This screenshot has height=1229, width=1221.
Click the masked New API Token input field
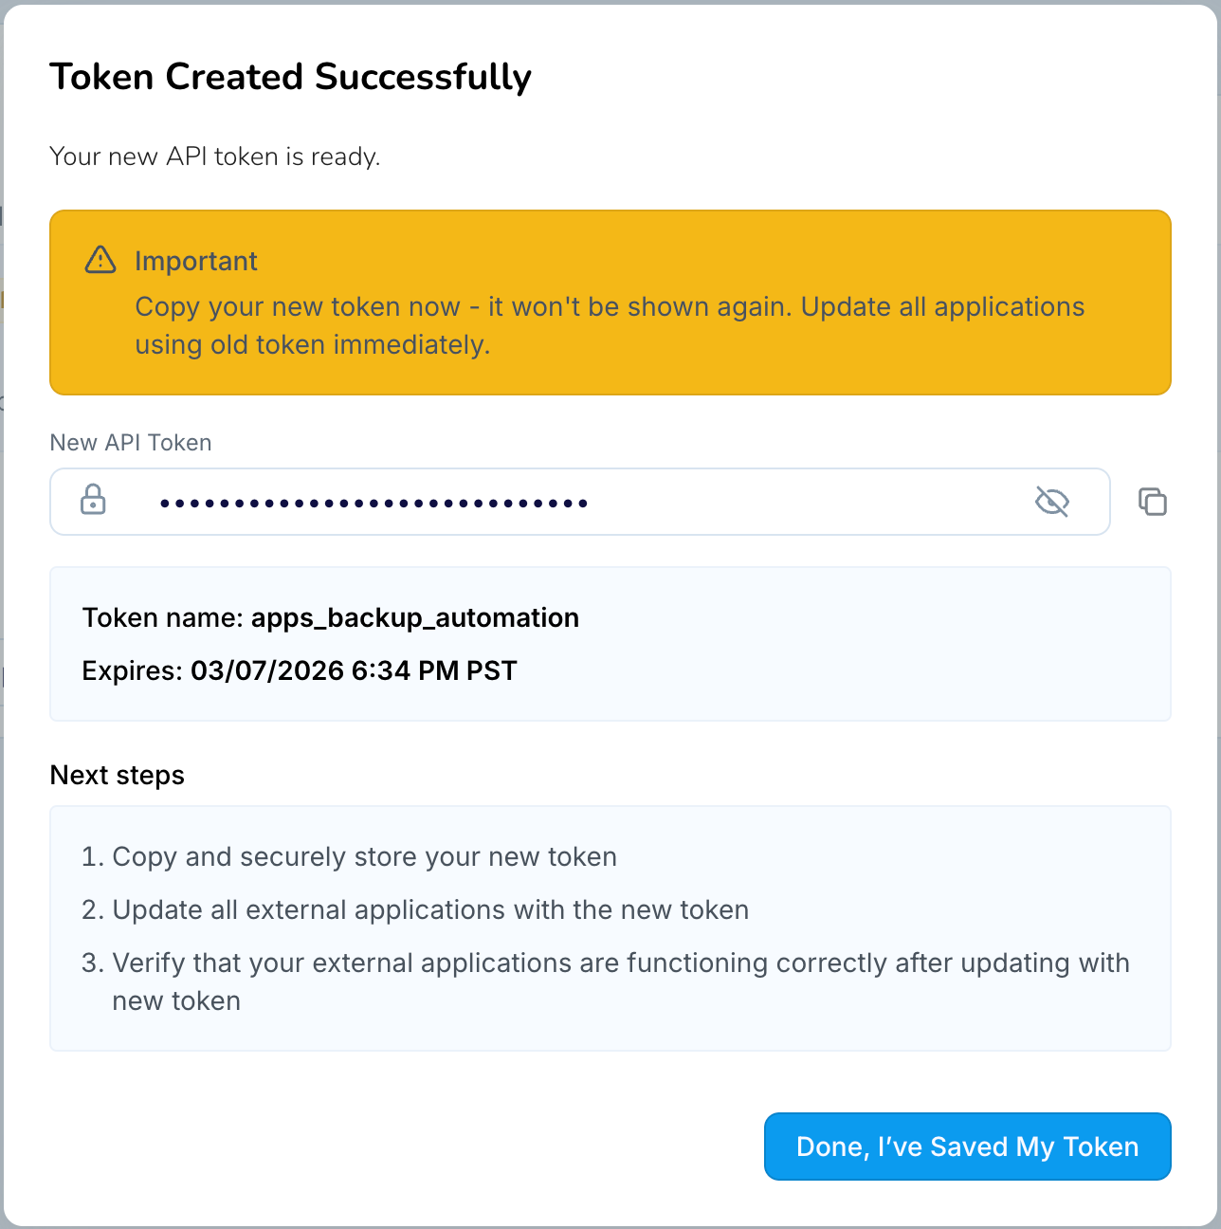coord(474,502)
